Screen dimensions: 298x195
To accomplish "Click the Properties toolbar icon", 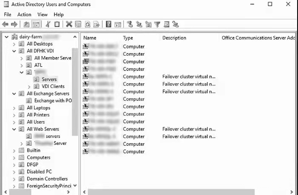I will 78,24.
